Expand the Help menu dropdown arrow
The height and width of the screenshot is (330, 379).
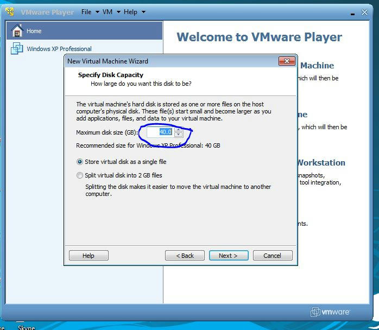tap(143, 12)
